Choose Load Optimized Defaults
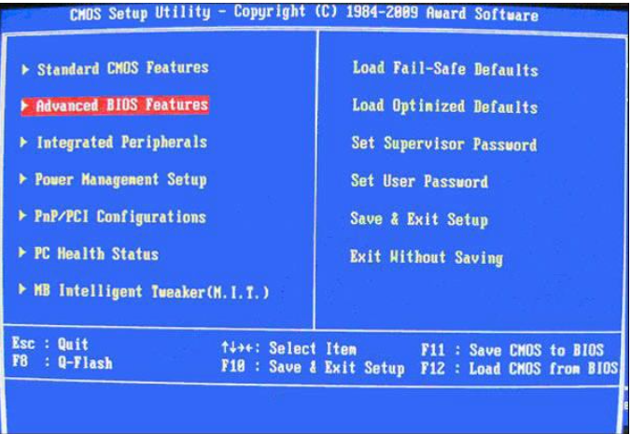This screenshot has height=434, width=631. [444, 106]
